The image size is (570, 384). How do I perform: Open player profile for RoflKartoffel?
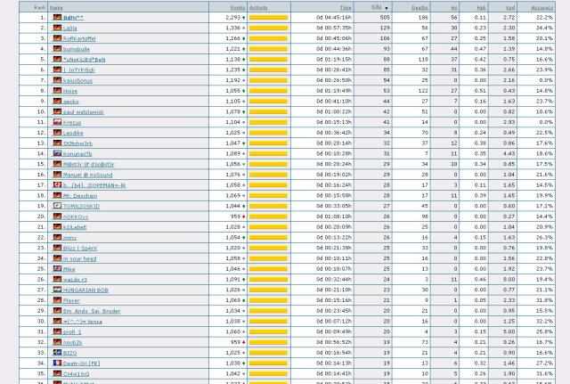click(79, 38)
